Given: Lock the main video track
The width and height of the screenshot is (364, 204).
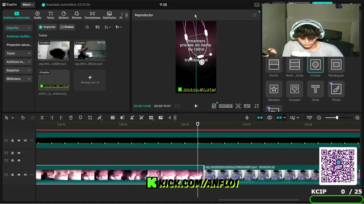Looking at the screenshot, I should pos(13,175).
